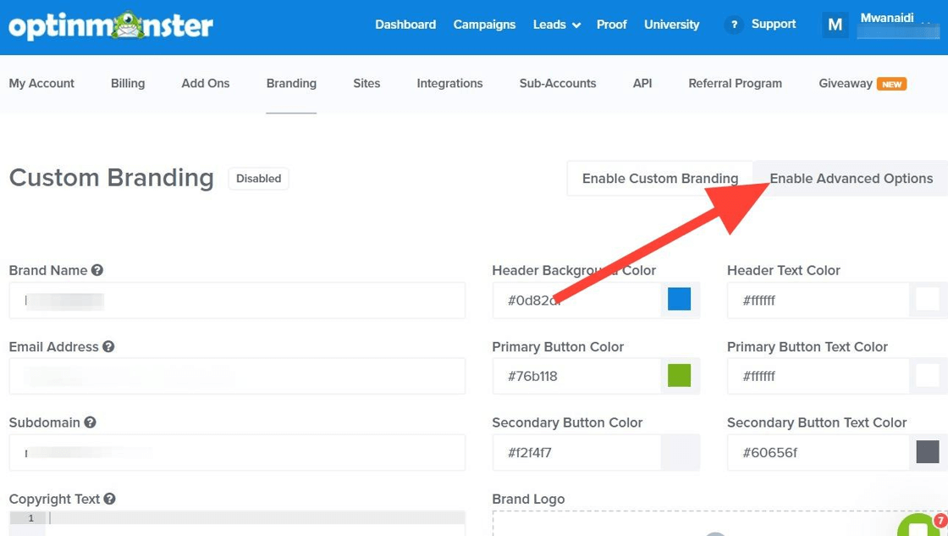Click the Brand Name help question mark
Viewport: 948px width, 536px height.
click(x=97, y=269)
